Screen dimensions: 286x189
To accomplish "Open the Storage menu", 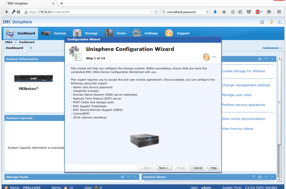I will coord(85,33).
